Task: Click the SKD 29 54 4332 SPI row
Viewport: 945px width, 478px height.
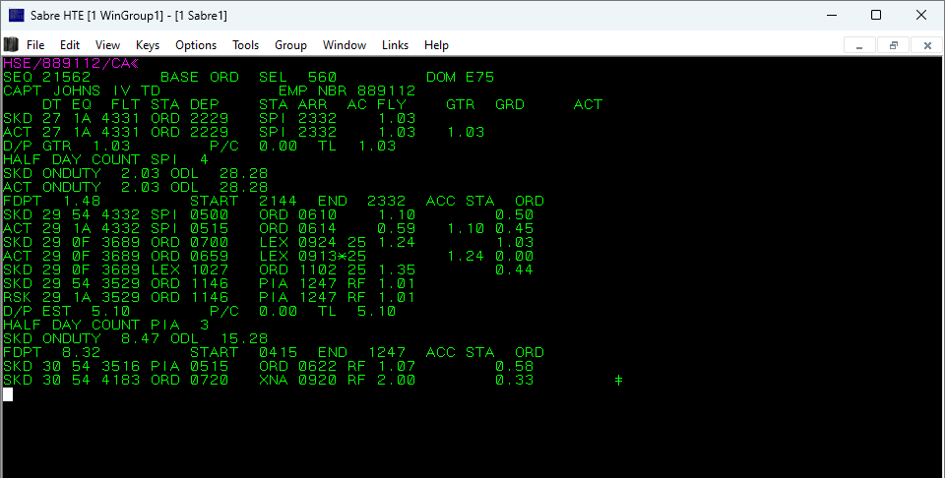Action: pos(268,215)
